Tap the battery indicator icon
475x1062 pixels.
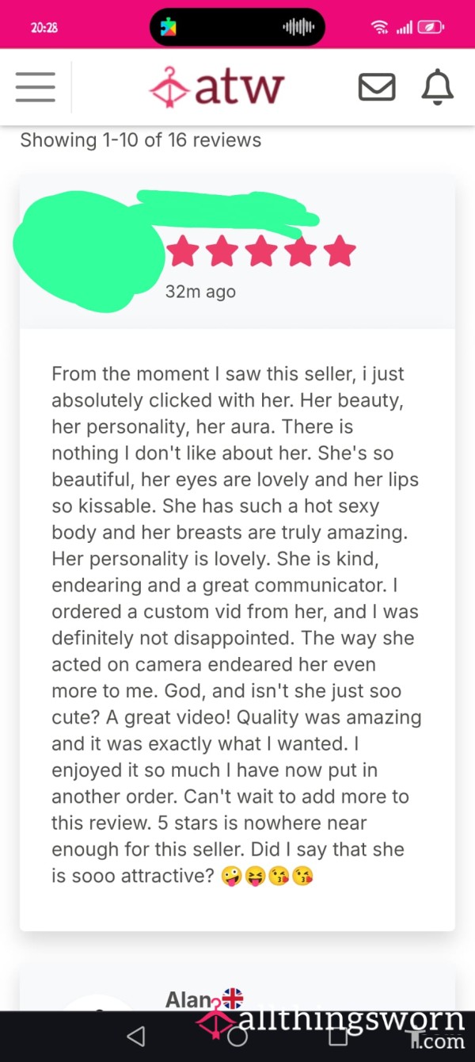point(431,28)
